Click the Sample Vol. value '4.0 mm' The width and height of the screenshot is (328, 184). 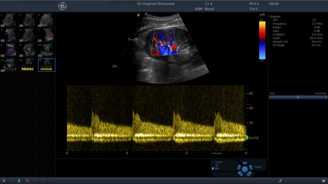point(317,42)
